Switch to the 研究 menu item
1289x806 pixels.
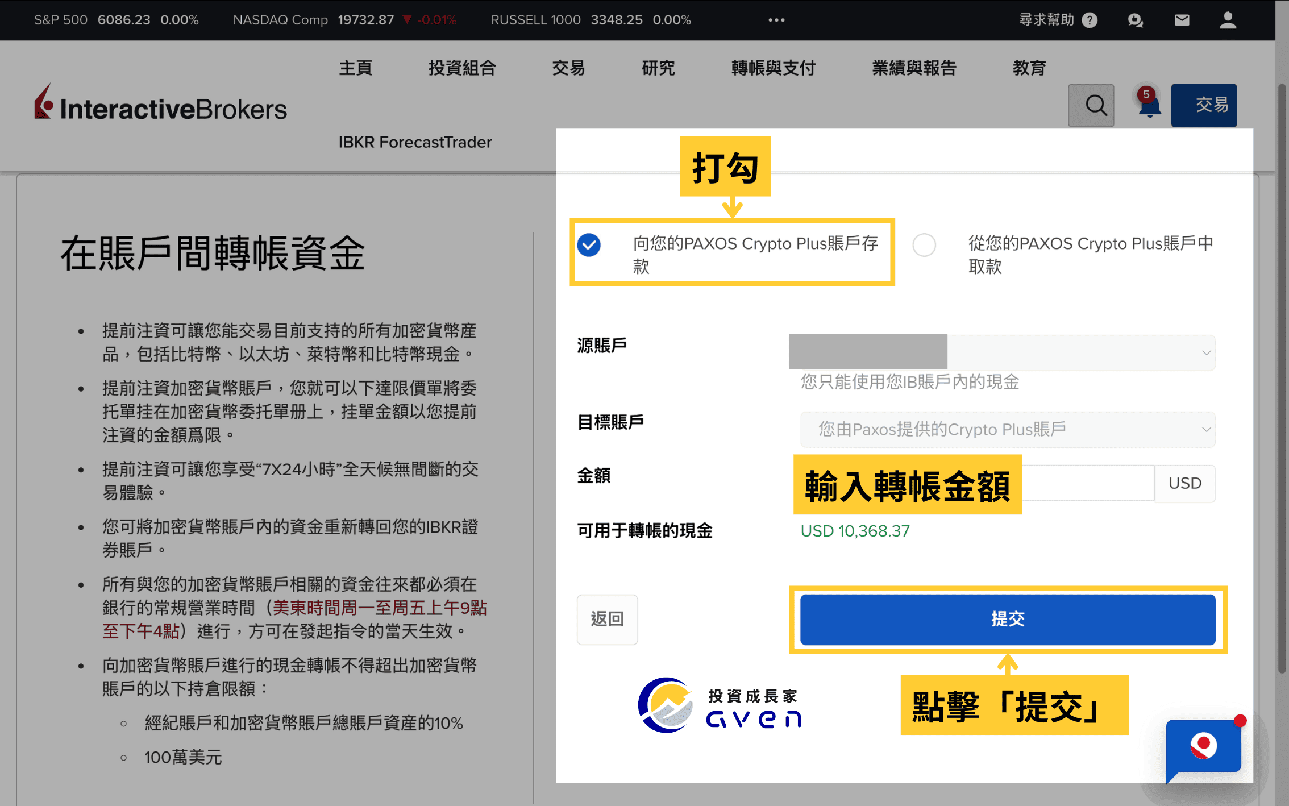pyautogui.click(x=658, y=68)
